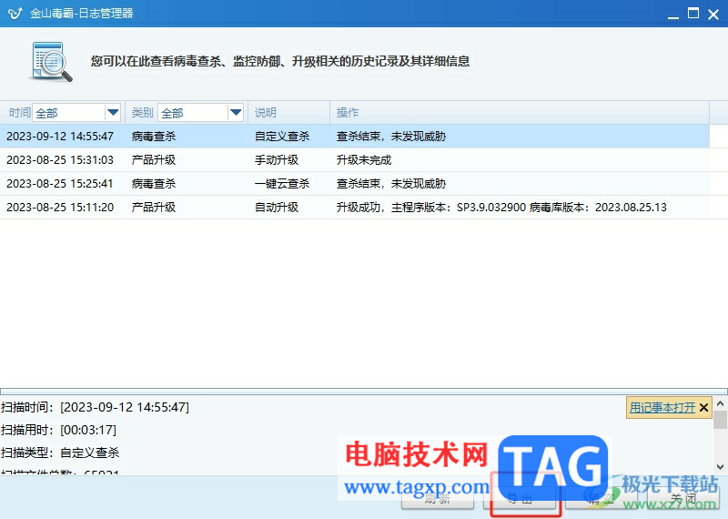Open the 类别 filter dropdown arrow
The image size is (728, 519).
tap(236, 112)
